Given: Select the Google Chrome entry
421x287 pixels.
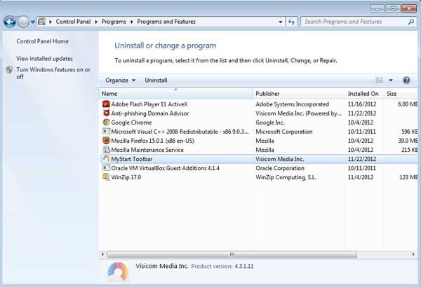Looking at the screenshot, I should coord(132,122).
